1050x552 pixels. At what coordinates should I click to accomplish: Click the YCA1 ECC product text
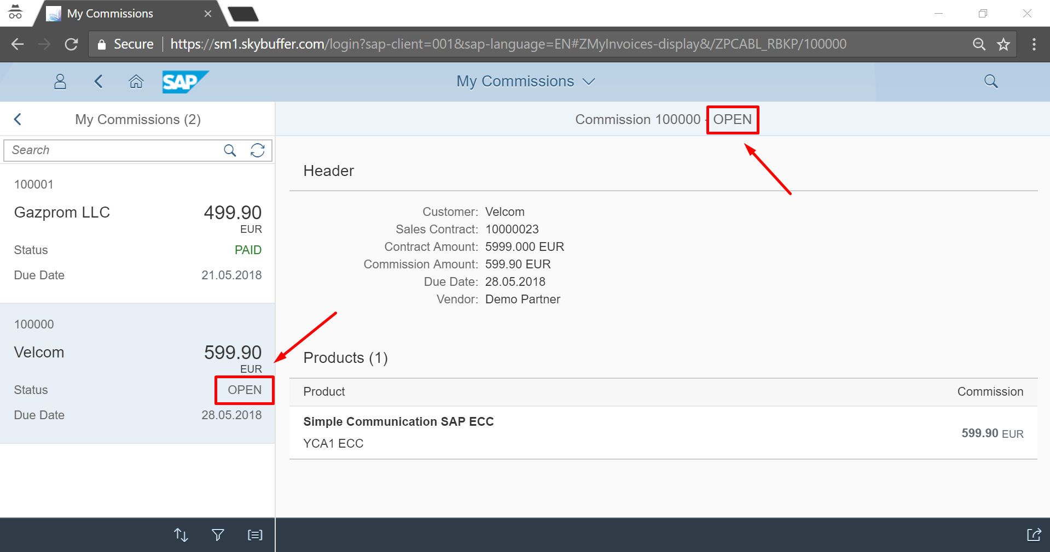(x=333, y=444)
